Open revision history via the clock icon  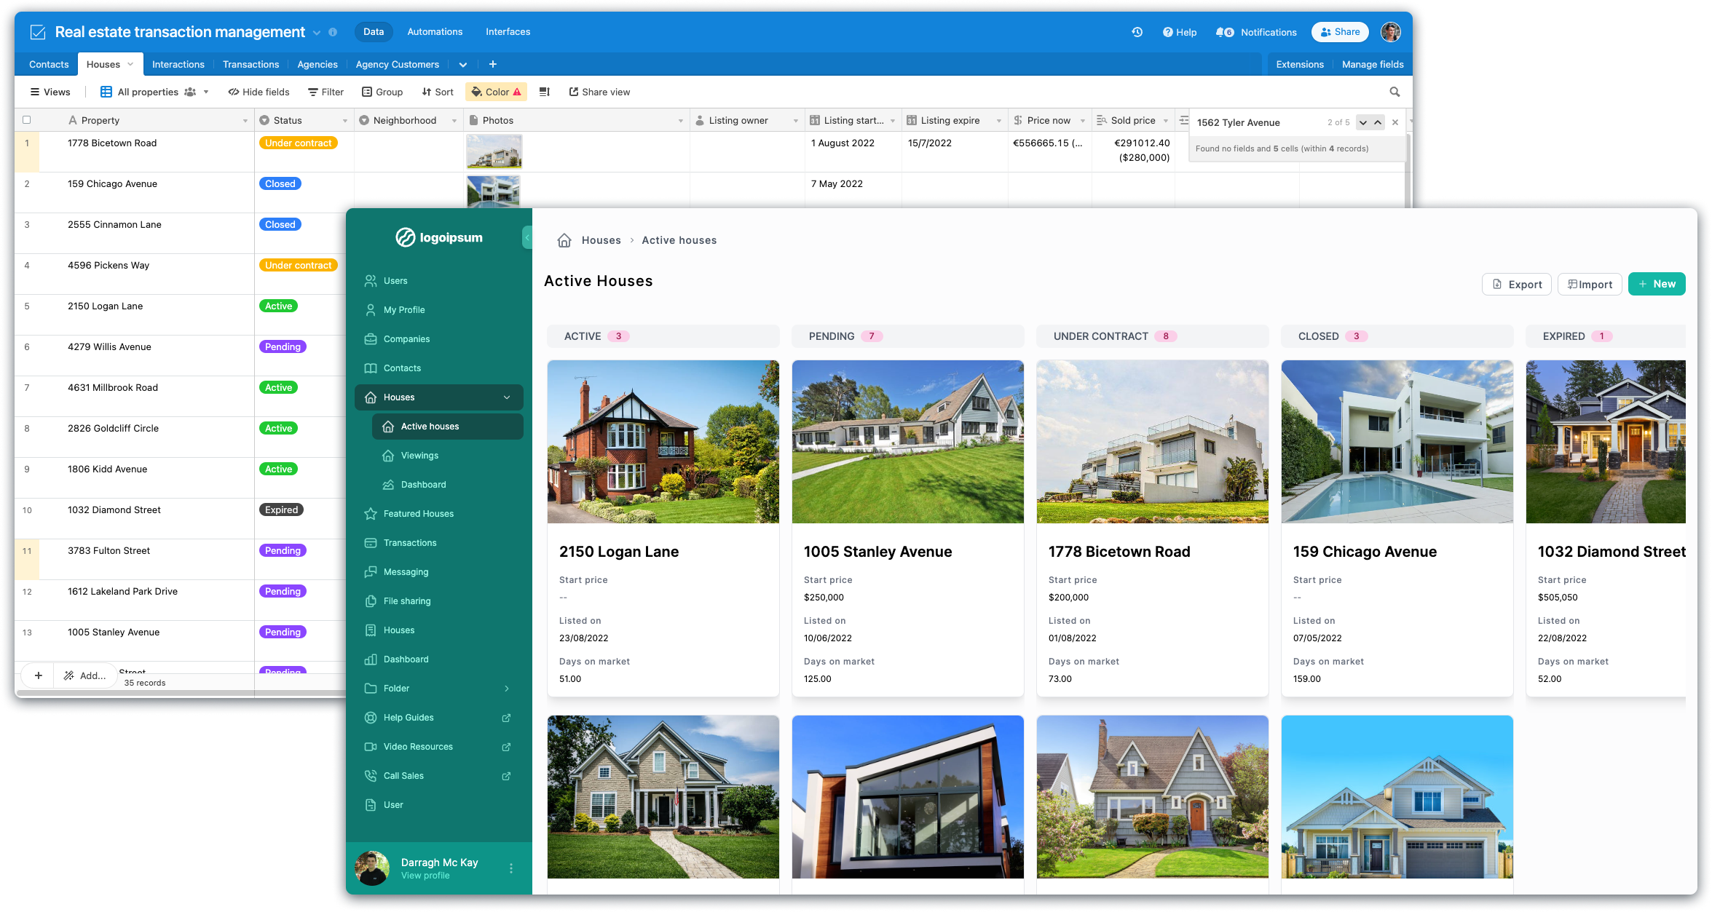point(1137,32)
